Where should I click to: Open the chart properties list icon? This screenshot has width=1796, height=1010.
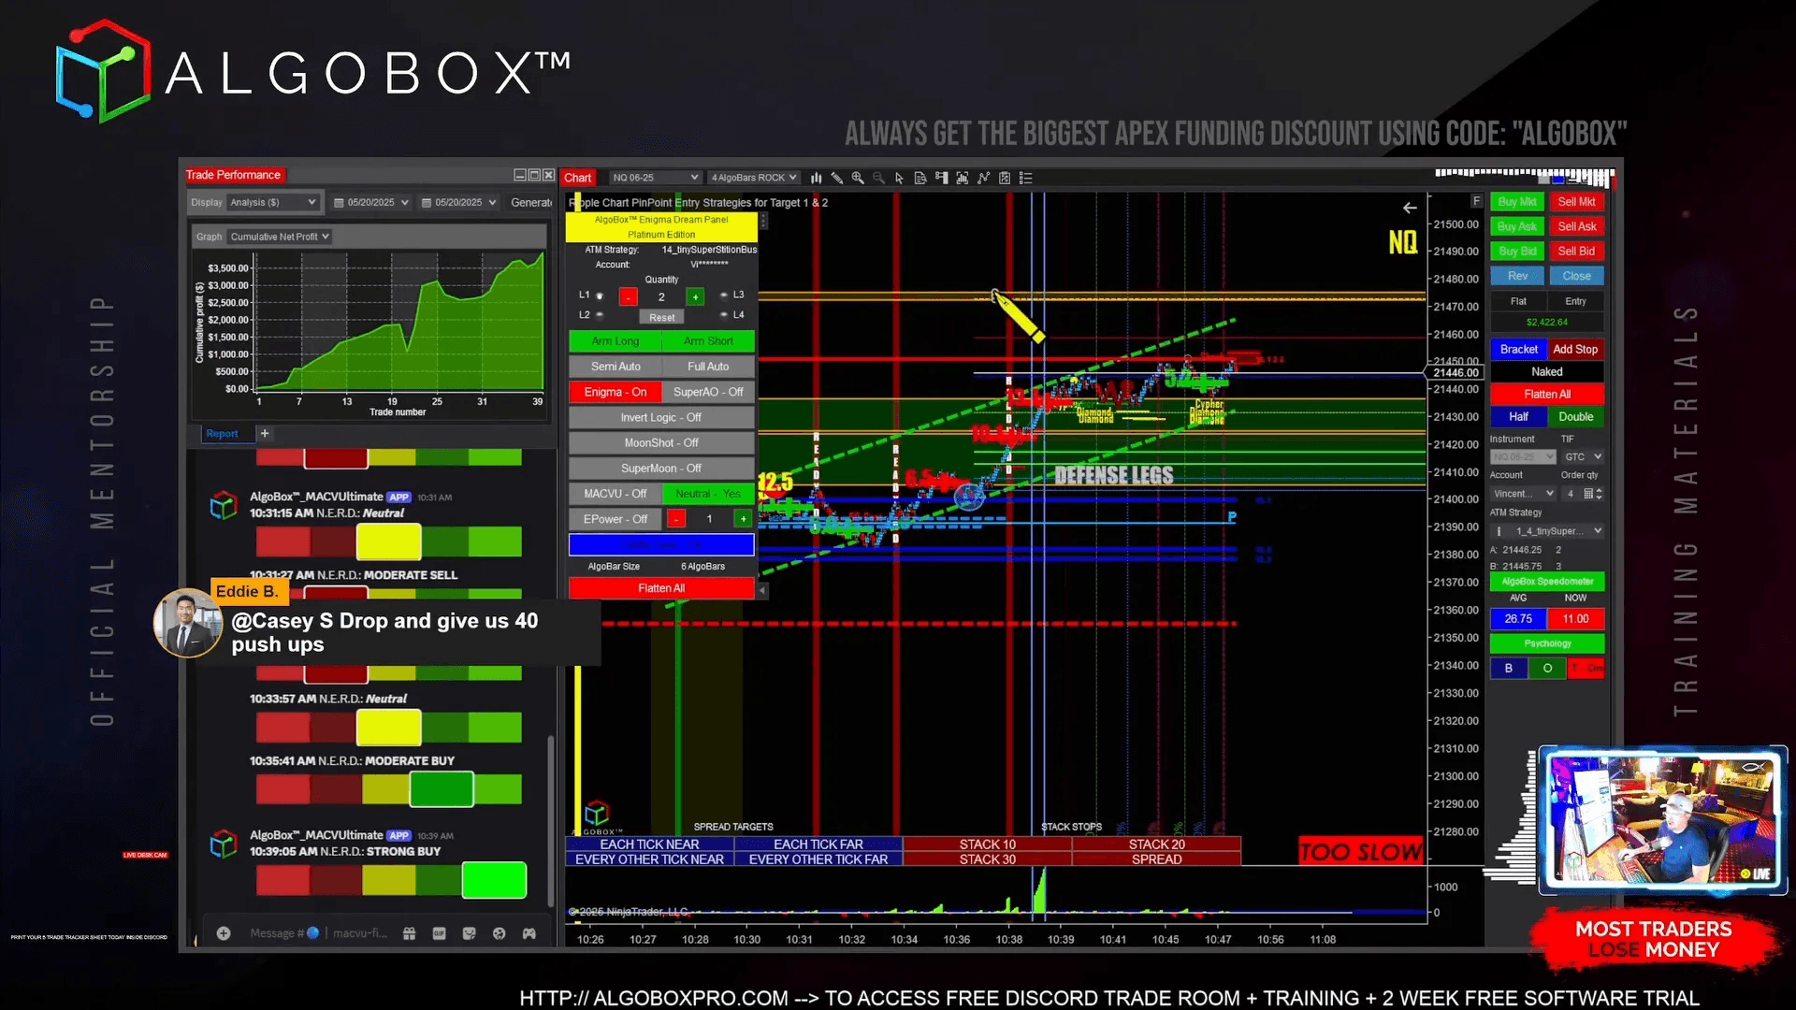1025,178
